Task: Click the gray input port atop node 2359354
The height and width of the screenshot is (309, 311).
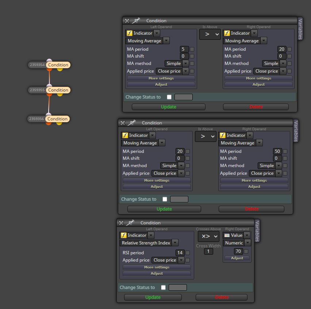Action: [x=49, y=60]
